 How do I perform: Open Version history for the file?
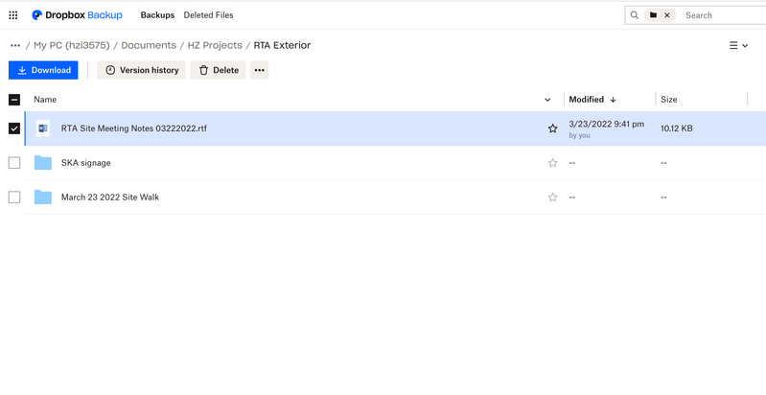(141, 70)
